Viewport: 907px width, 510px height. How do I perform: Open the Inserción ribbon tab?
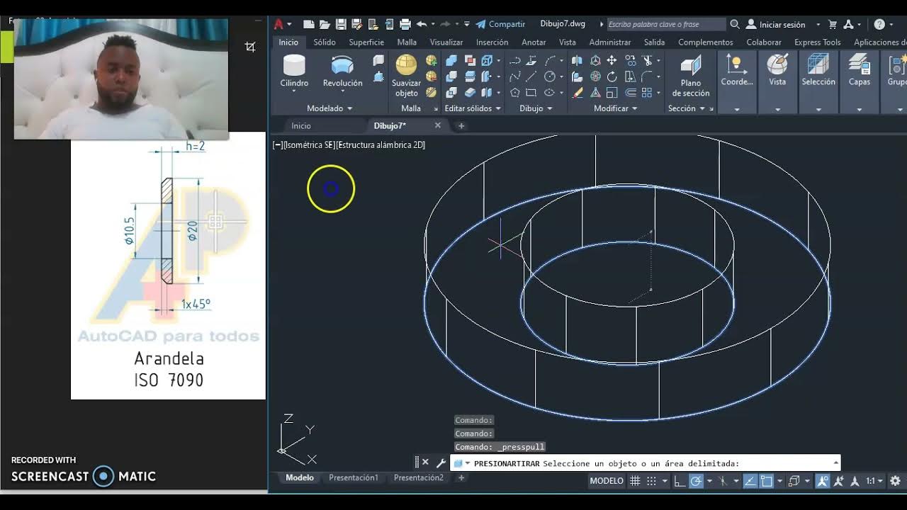click(492, 42)
